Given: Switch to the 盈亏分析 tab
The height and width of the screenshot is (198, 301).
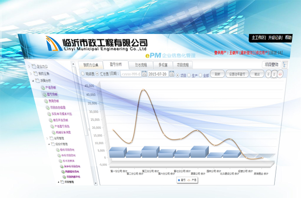Looking at the screenshot, I should click(116, 64).
